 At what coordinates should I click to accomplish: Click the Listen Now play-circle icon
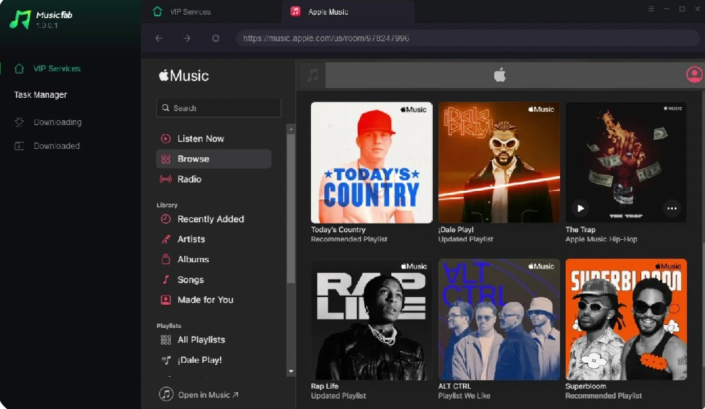click(x=165, y=138)
